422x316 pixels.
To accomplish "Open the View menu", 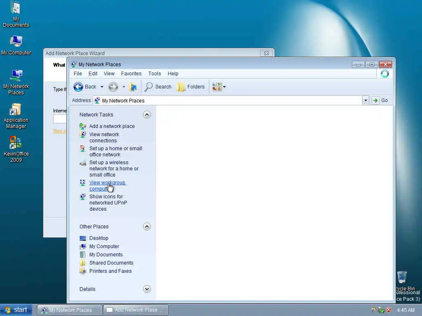I will (109, 74).
